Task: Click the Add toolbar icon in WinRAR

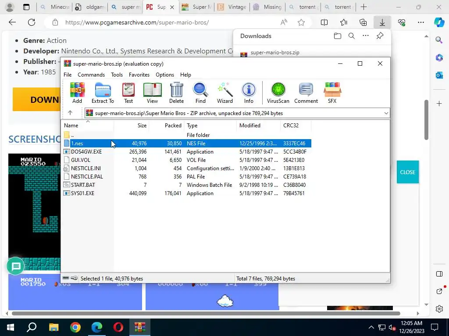Action: click(77, 93)
